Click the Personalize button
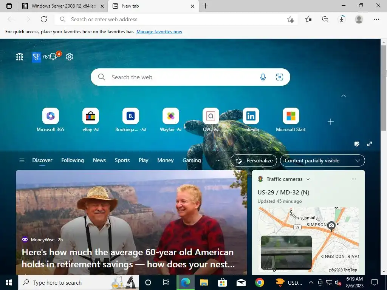 pyautogui.click(x=254, y=160)
